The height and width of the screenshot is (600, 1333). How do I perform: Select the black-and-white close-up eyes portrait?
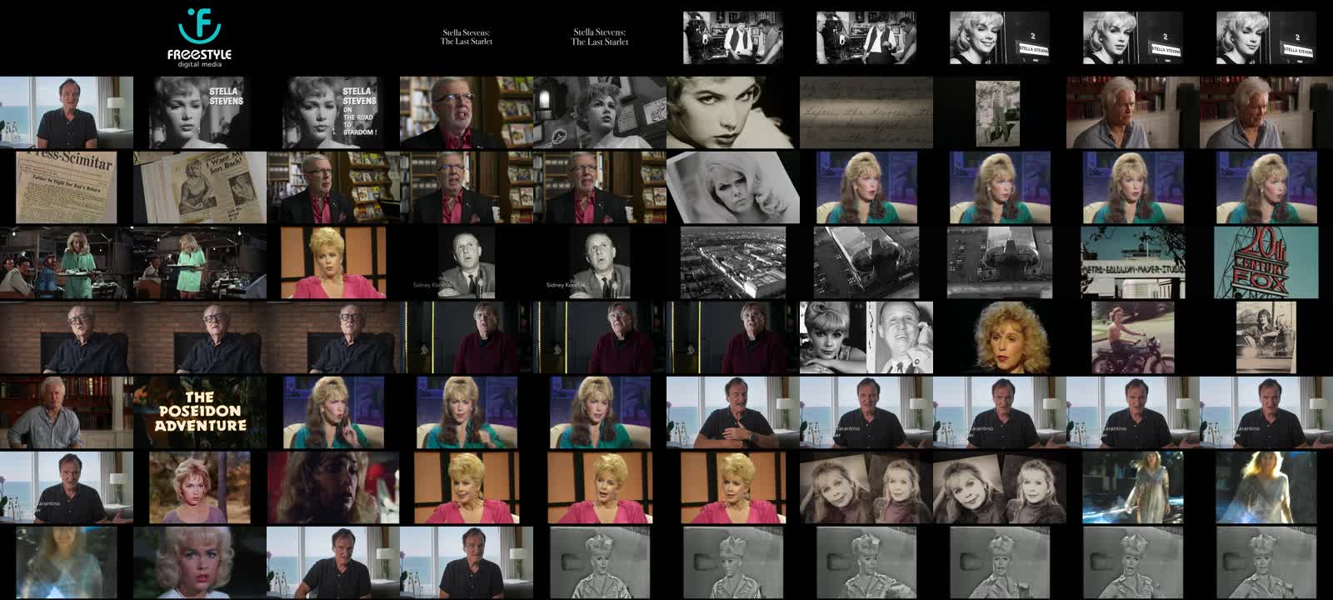732,112
